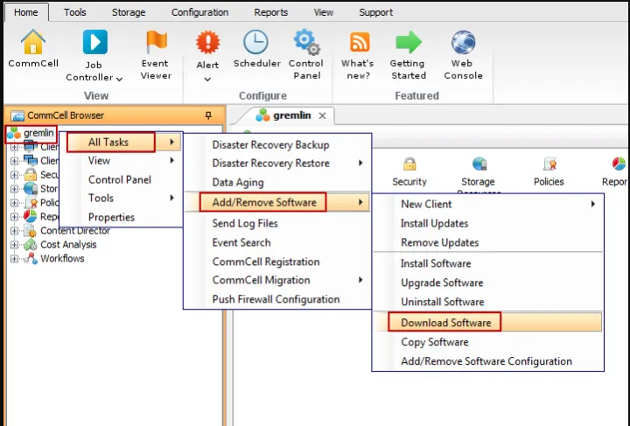Open Add/Remove Software submenu

277,202
